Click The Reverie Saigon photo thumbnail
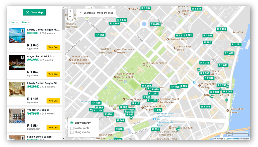This screenshot has height=147, width=258. click(x=17, y=116)
